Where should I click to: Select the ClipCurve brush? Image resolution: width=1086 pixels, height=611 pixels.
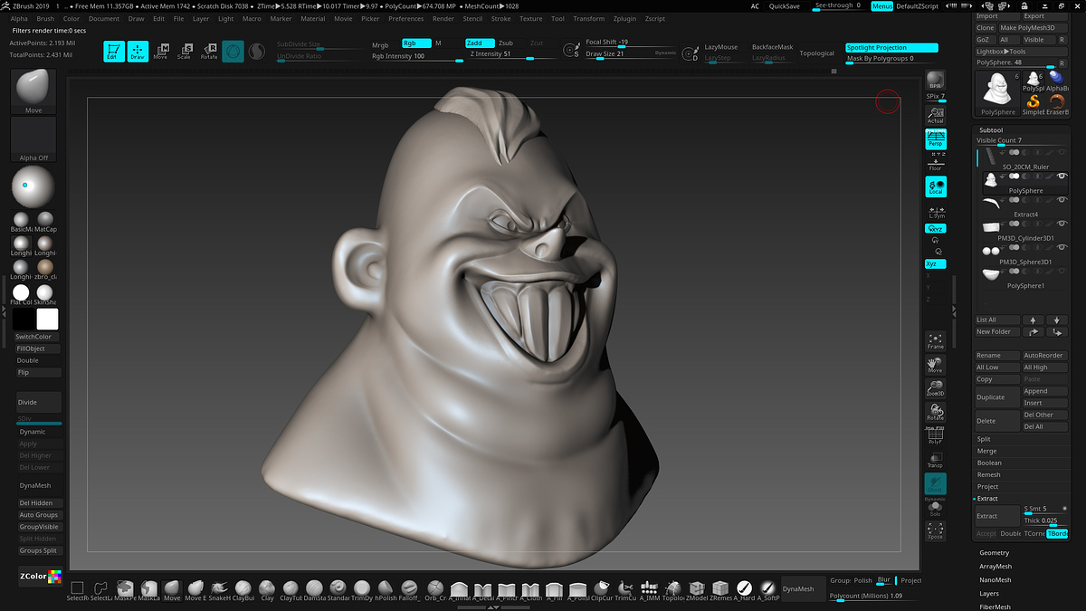602,589
